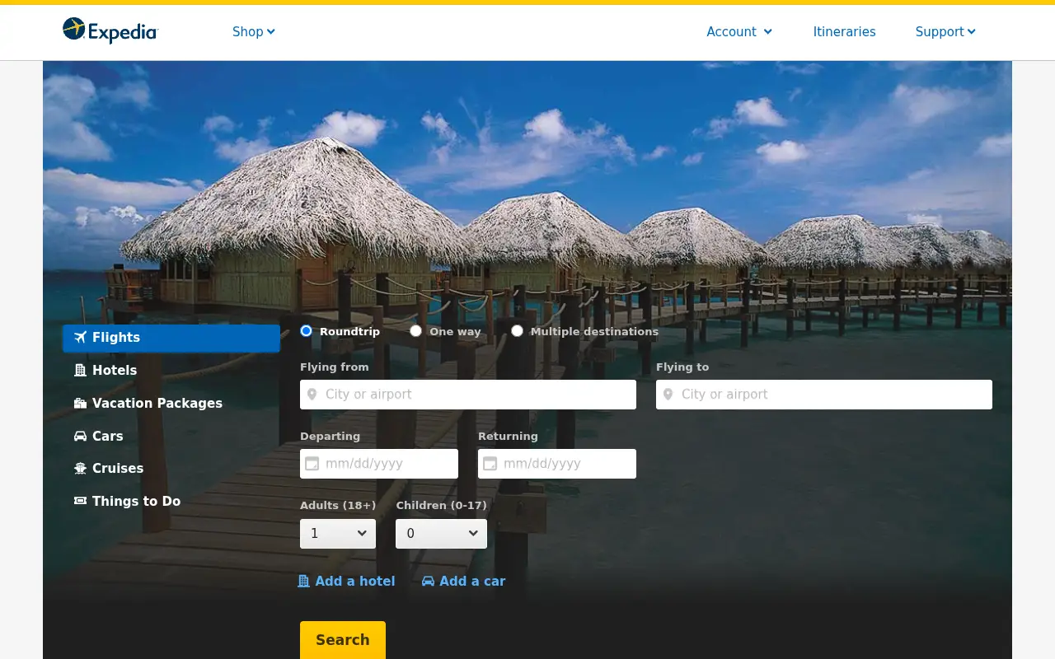Click the location pin in Flying from
Screen dimensions: 1055x659
pyautogui.click(x=312, y=395)
